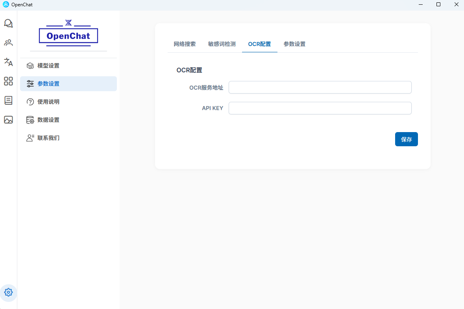Click the API KEY label
The height and width of the screenshot is (309, 464).
click(x=213, y=108)
